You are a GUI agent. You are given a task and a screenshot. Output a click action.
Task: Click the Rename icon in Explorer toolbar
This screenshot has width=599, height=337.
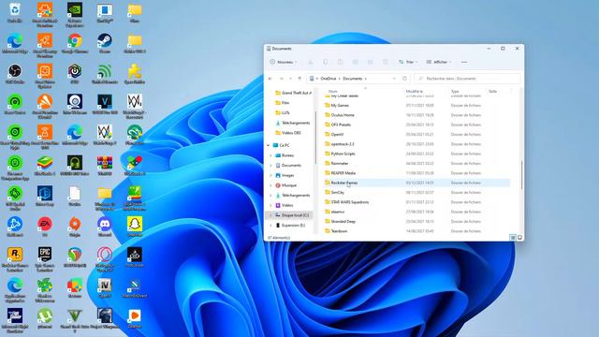[356, 62]
